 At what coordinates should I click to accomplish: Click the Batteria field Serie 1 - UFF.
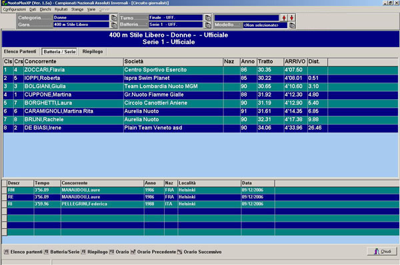[176, 25]
